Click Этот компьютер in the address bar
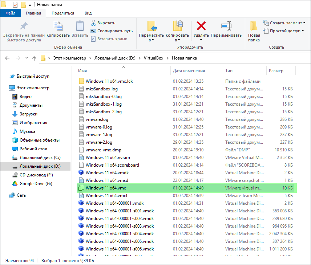 pyautogui.click(x=70, y=58)
